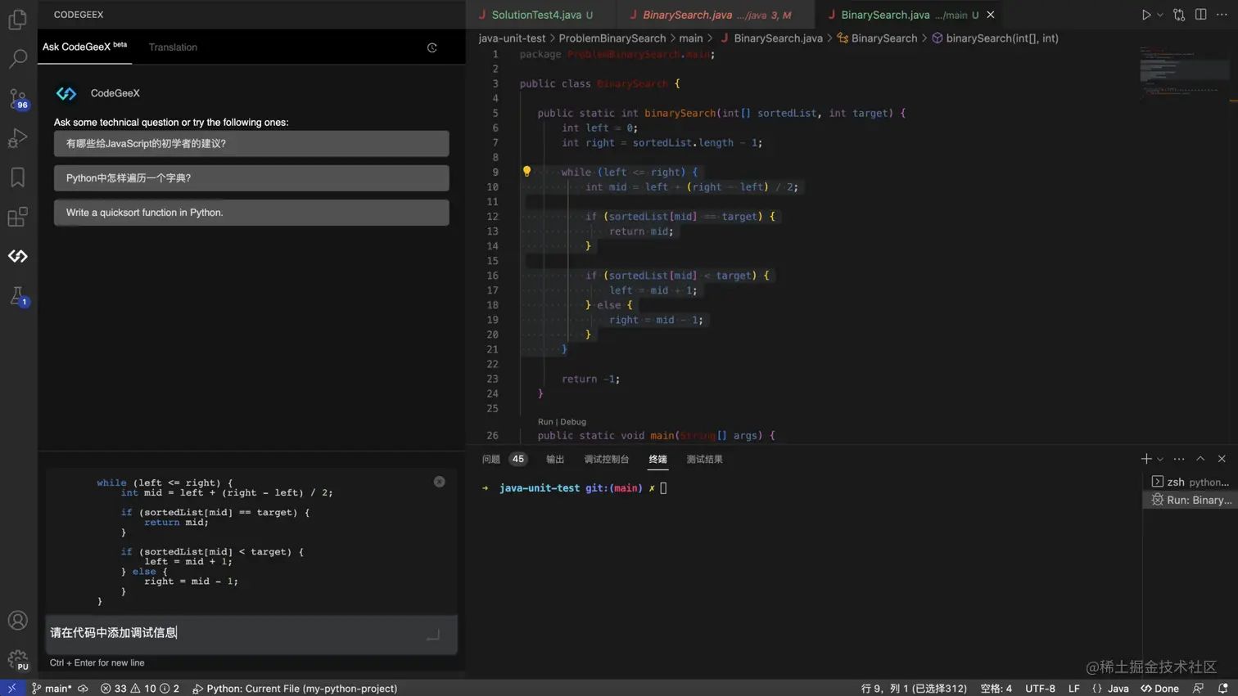1238x696 pixels.
Task: Close the active BinarySearch.java tab
Action: 991,15
